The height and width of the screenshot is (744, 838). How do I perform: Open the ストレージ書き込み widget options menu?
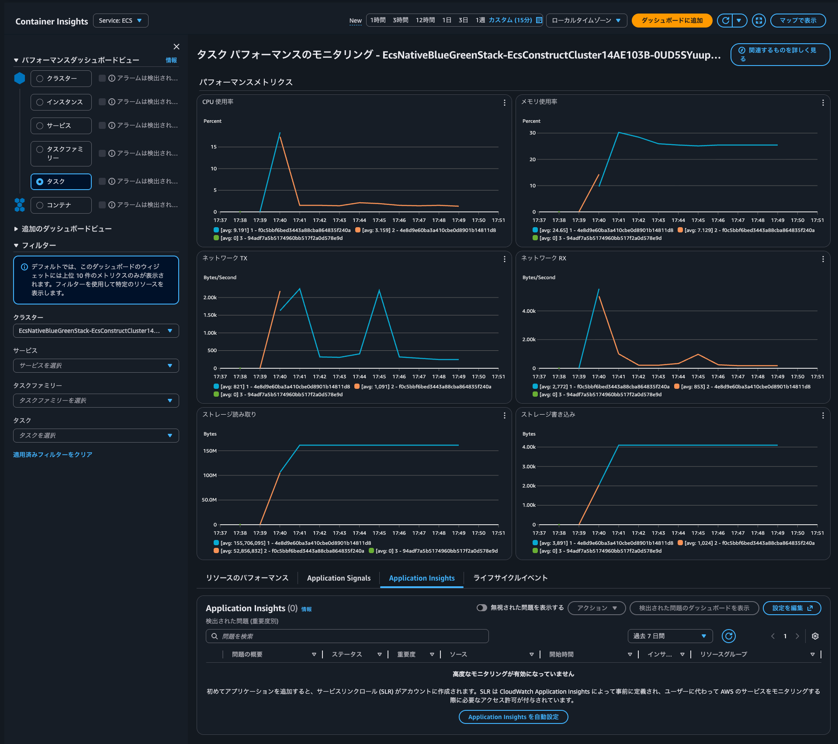(x=823, y=415)
